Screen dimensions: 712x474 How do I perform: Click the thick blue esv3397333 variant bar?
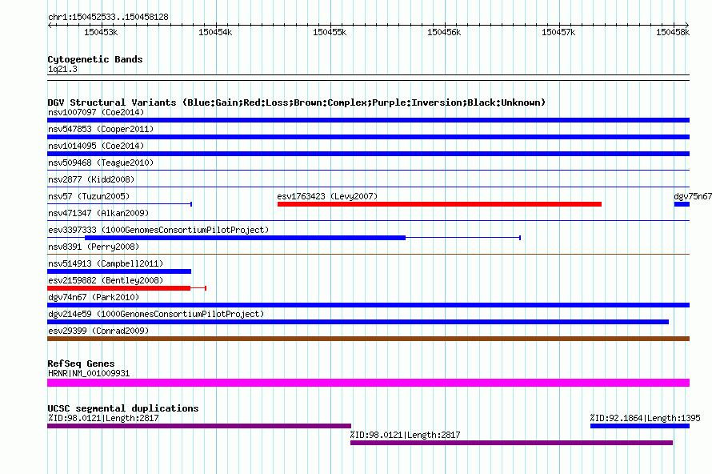[245, 238]
